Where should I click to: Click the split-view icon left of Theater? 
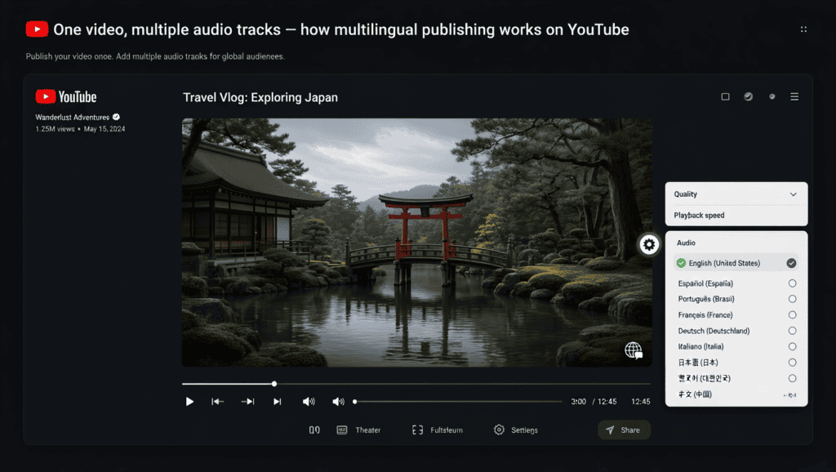pos(314,430)
